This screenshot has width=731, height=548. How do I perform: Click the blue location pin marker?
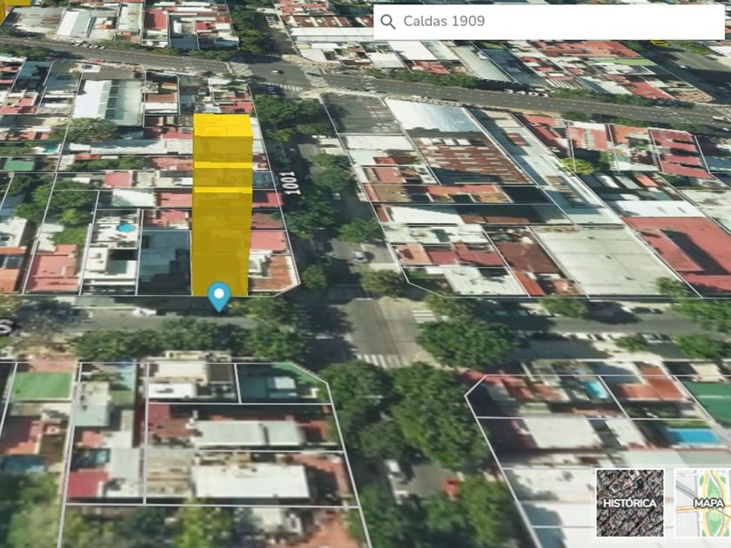218,296
